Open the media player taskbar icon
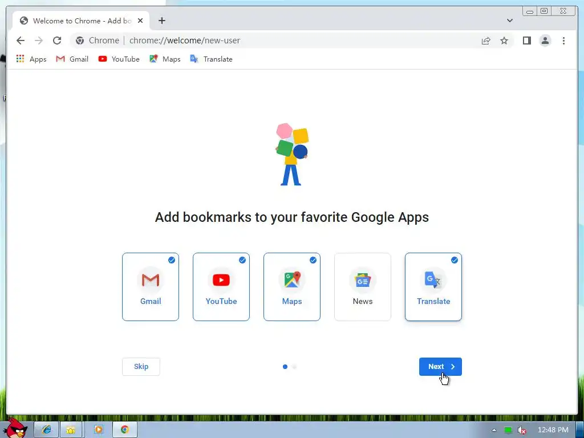This screenshot has width=584, height=438. (98, 429)
